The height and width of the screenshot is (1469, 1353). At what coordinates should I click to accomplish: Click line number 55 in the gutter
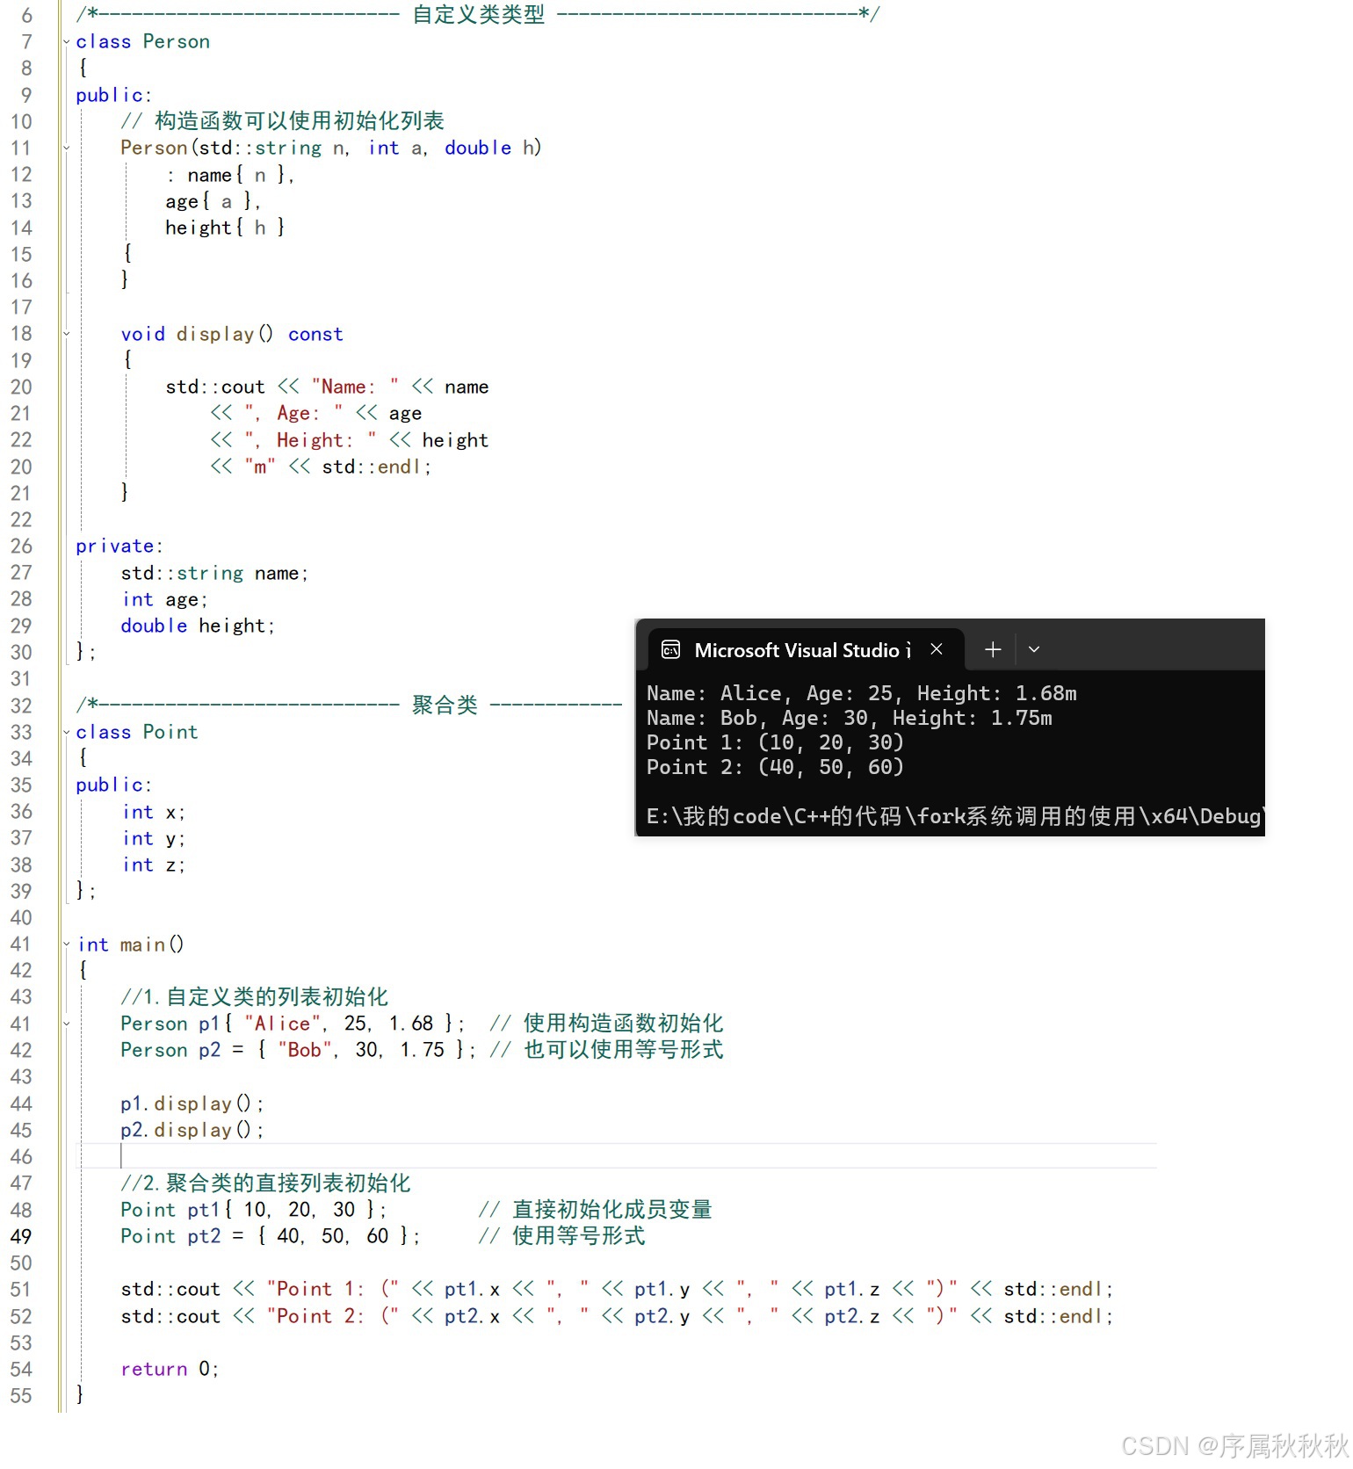click(21, 1396)
